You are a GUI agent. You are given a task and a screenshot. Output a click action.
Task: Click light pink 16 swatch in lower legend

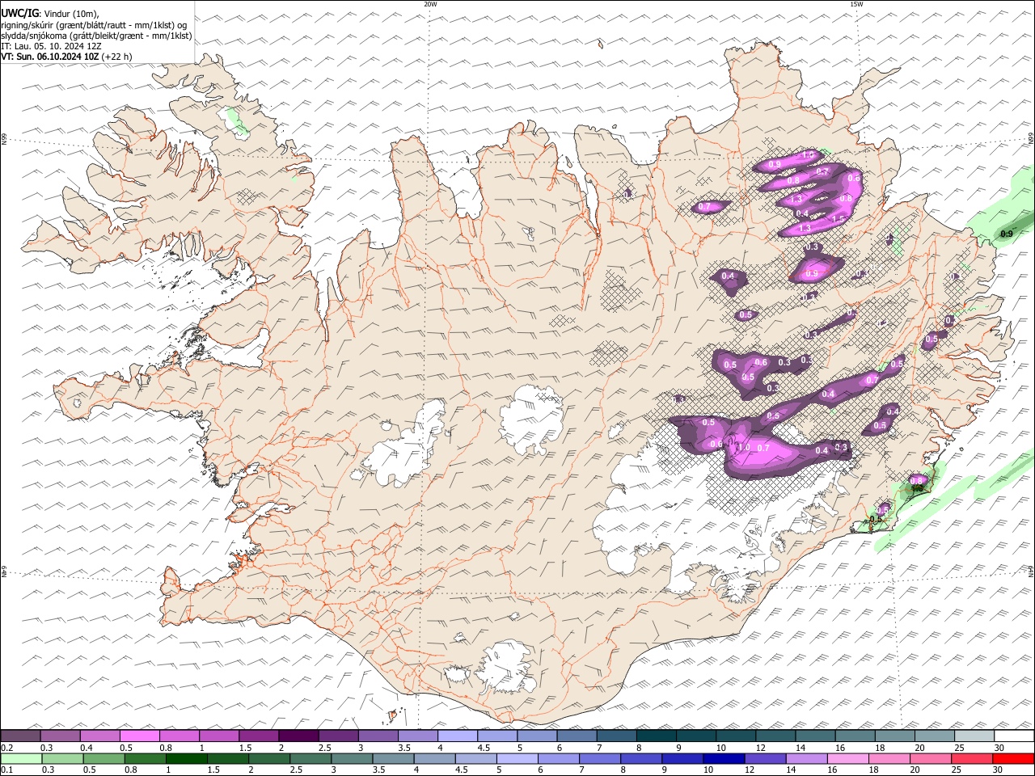coord(847,758)
